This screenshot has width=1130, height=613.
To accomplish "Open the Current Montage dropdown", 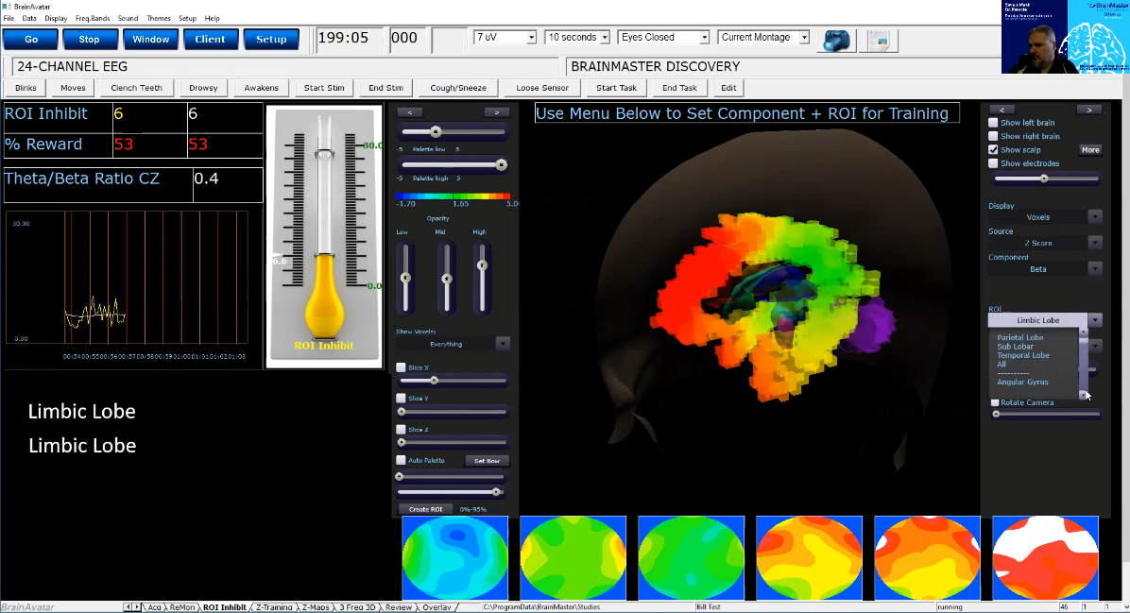I will click(x=806, y=36).
